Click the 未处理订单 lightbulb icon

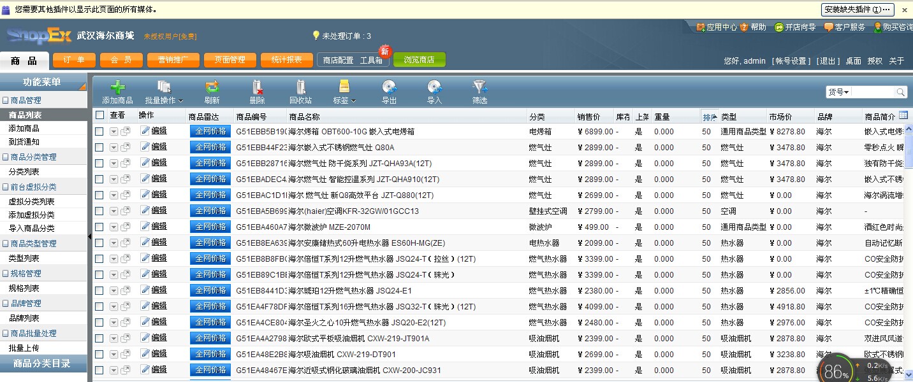click(x=316, y=36)
